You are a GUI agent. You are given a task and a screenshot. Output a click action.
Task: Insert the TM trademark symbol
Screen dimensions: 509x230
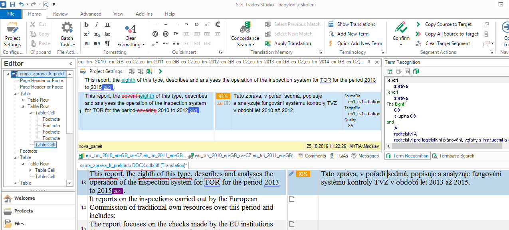click(176, 34)
